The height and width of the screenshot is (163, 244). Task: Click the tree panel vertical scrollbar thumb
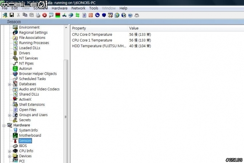click(x=66, y=111)
